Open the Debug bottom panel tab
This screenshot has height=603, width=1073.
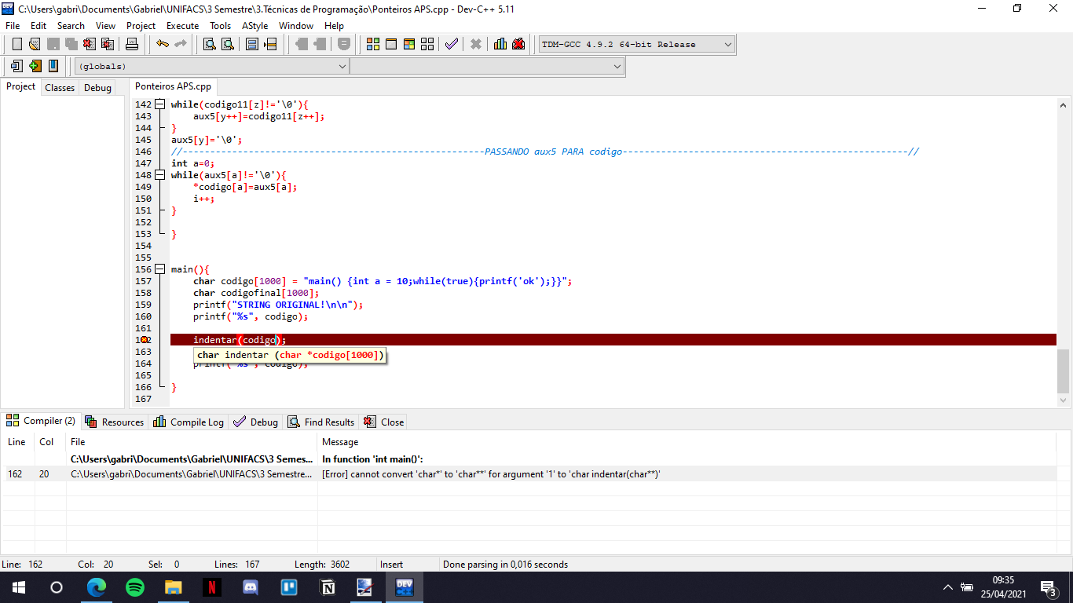point(256,422)
